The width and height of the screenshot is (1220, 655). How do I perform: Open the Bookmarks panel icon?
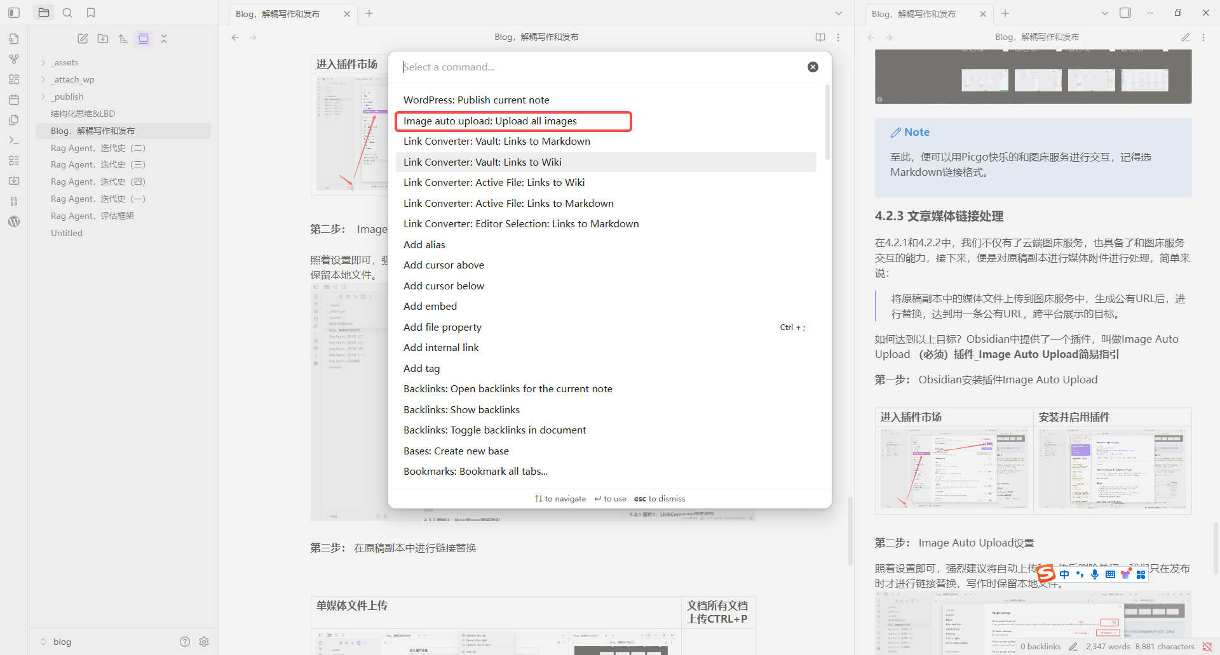[x=91, y=13]
